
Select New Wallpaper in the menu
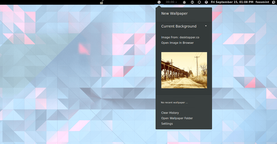(174, 13)
